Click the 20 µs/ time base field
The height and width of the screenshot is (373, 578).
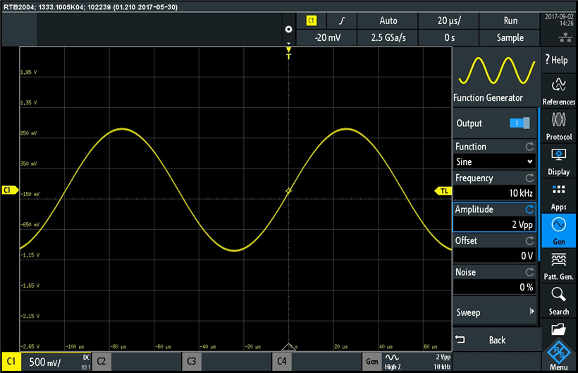tap(448, 20)
